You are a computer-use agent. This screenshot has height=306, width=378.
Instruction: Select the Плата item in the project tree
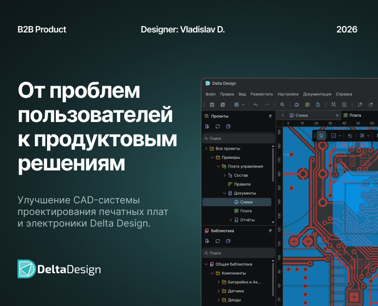coord(243,211)
